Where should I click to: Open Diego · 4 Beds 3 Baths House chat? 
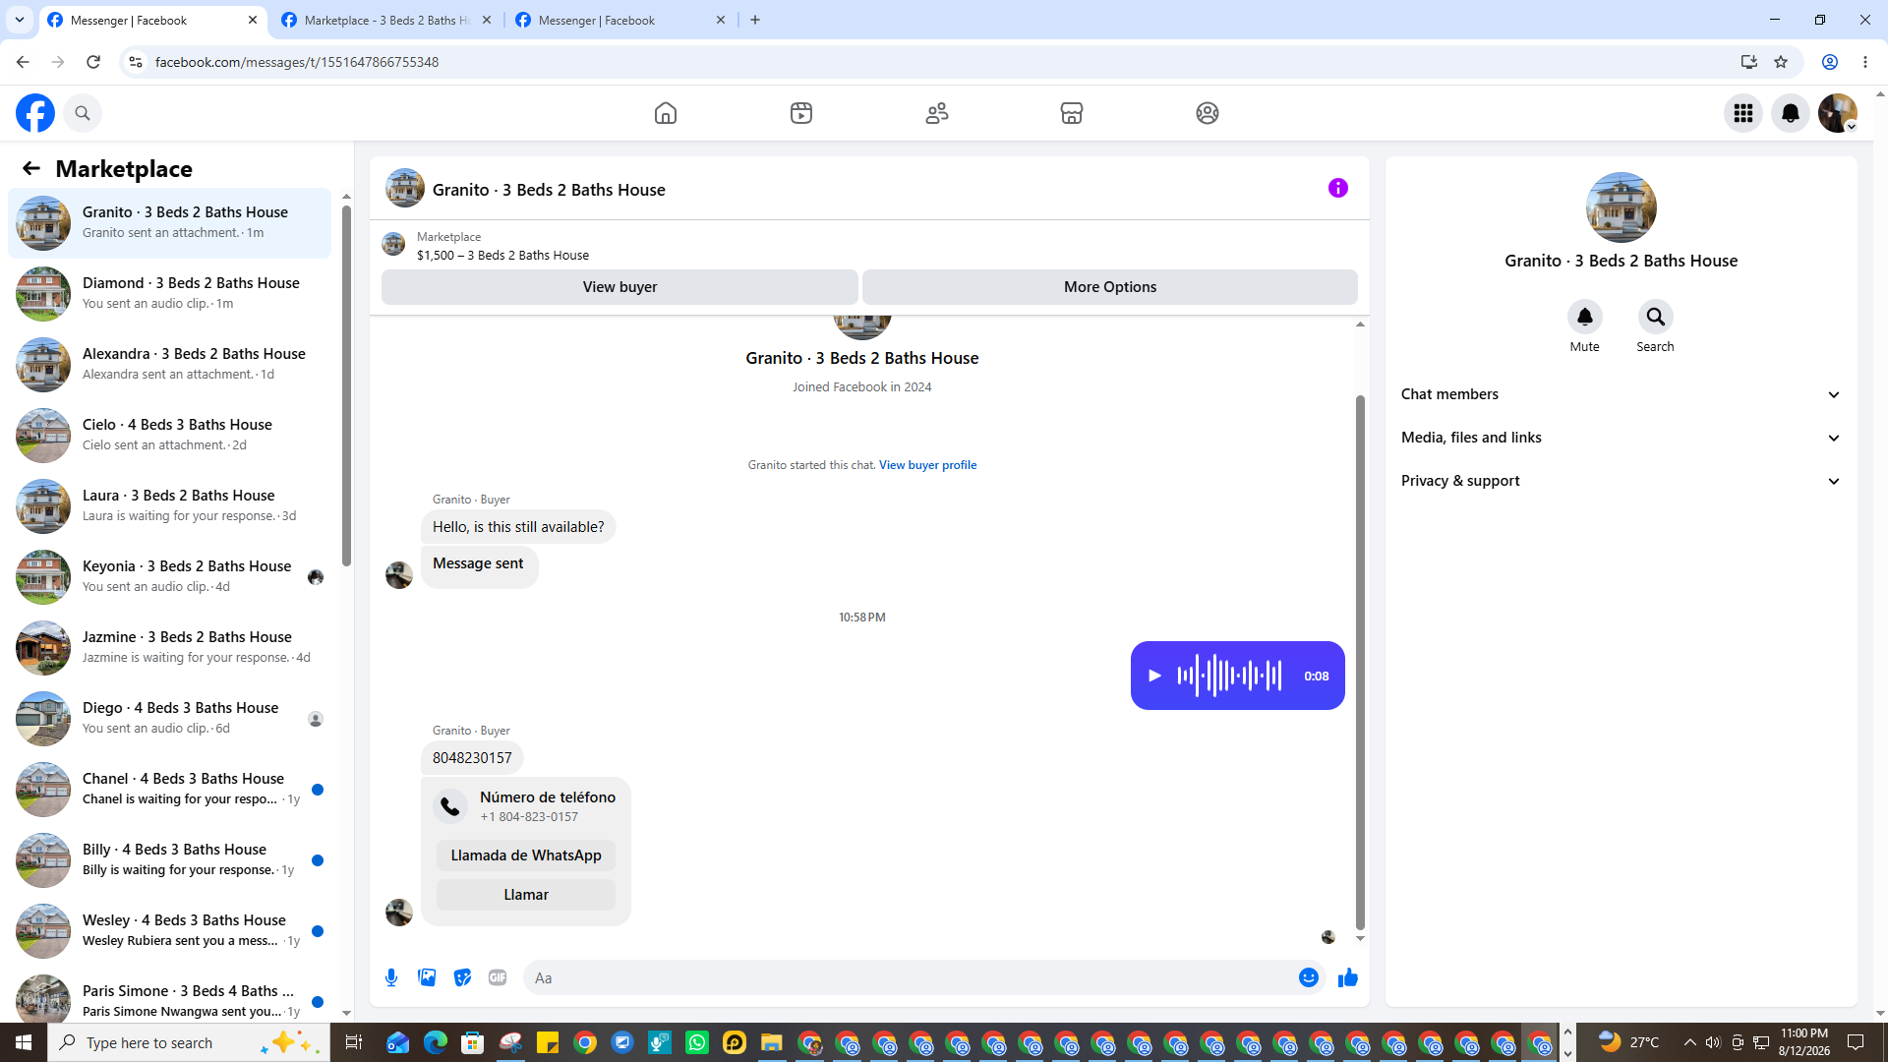pos(170,719)
